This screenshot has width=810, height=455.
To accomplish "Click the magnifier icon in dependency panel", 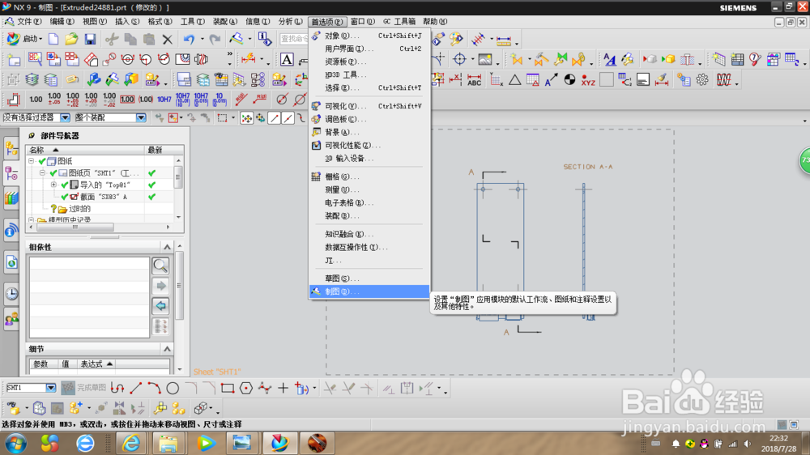I will tap(160, 266).
